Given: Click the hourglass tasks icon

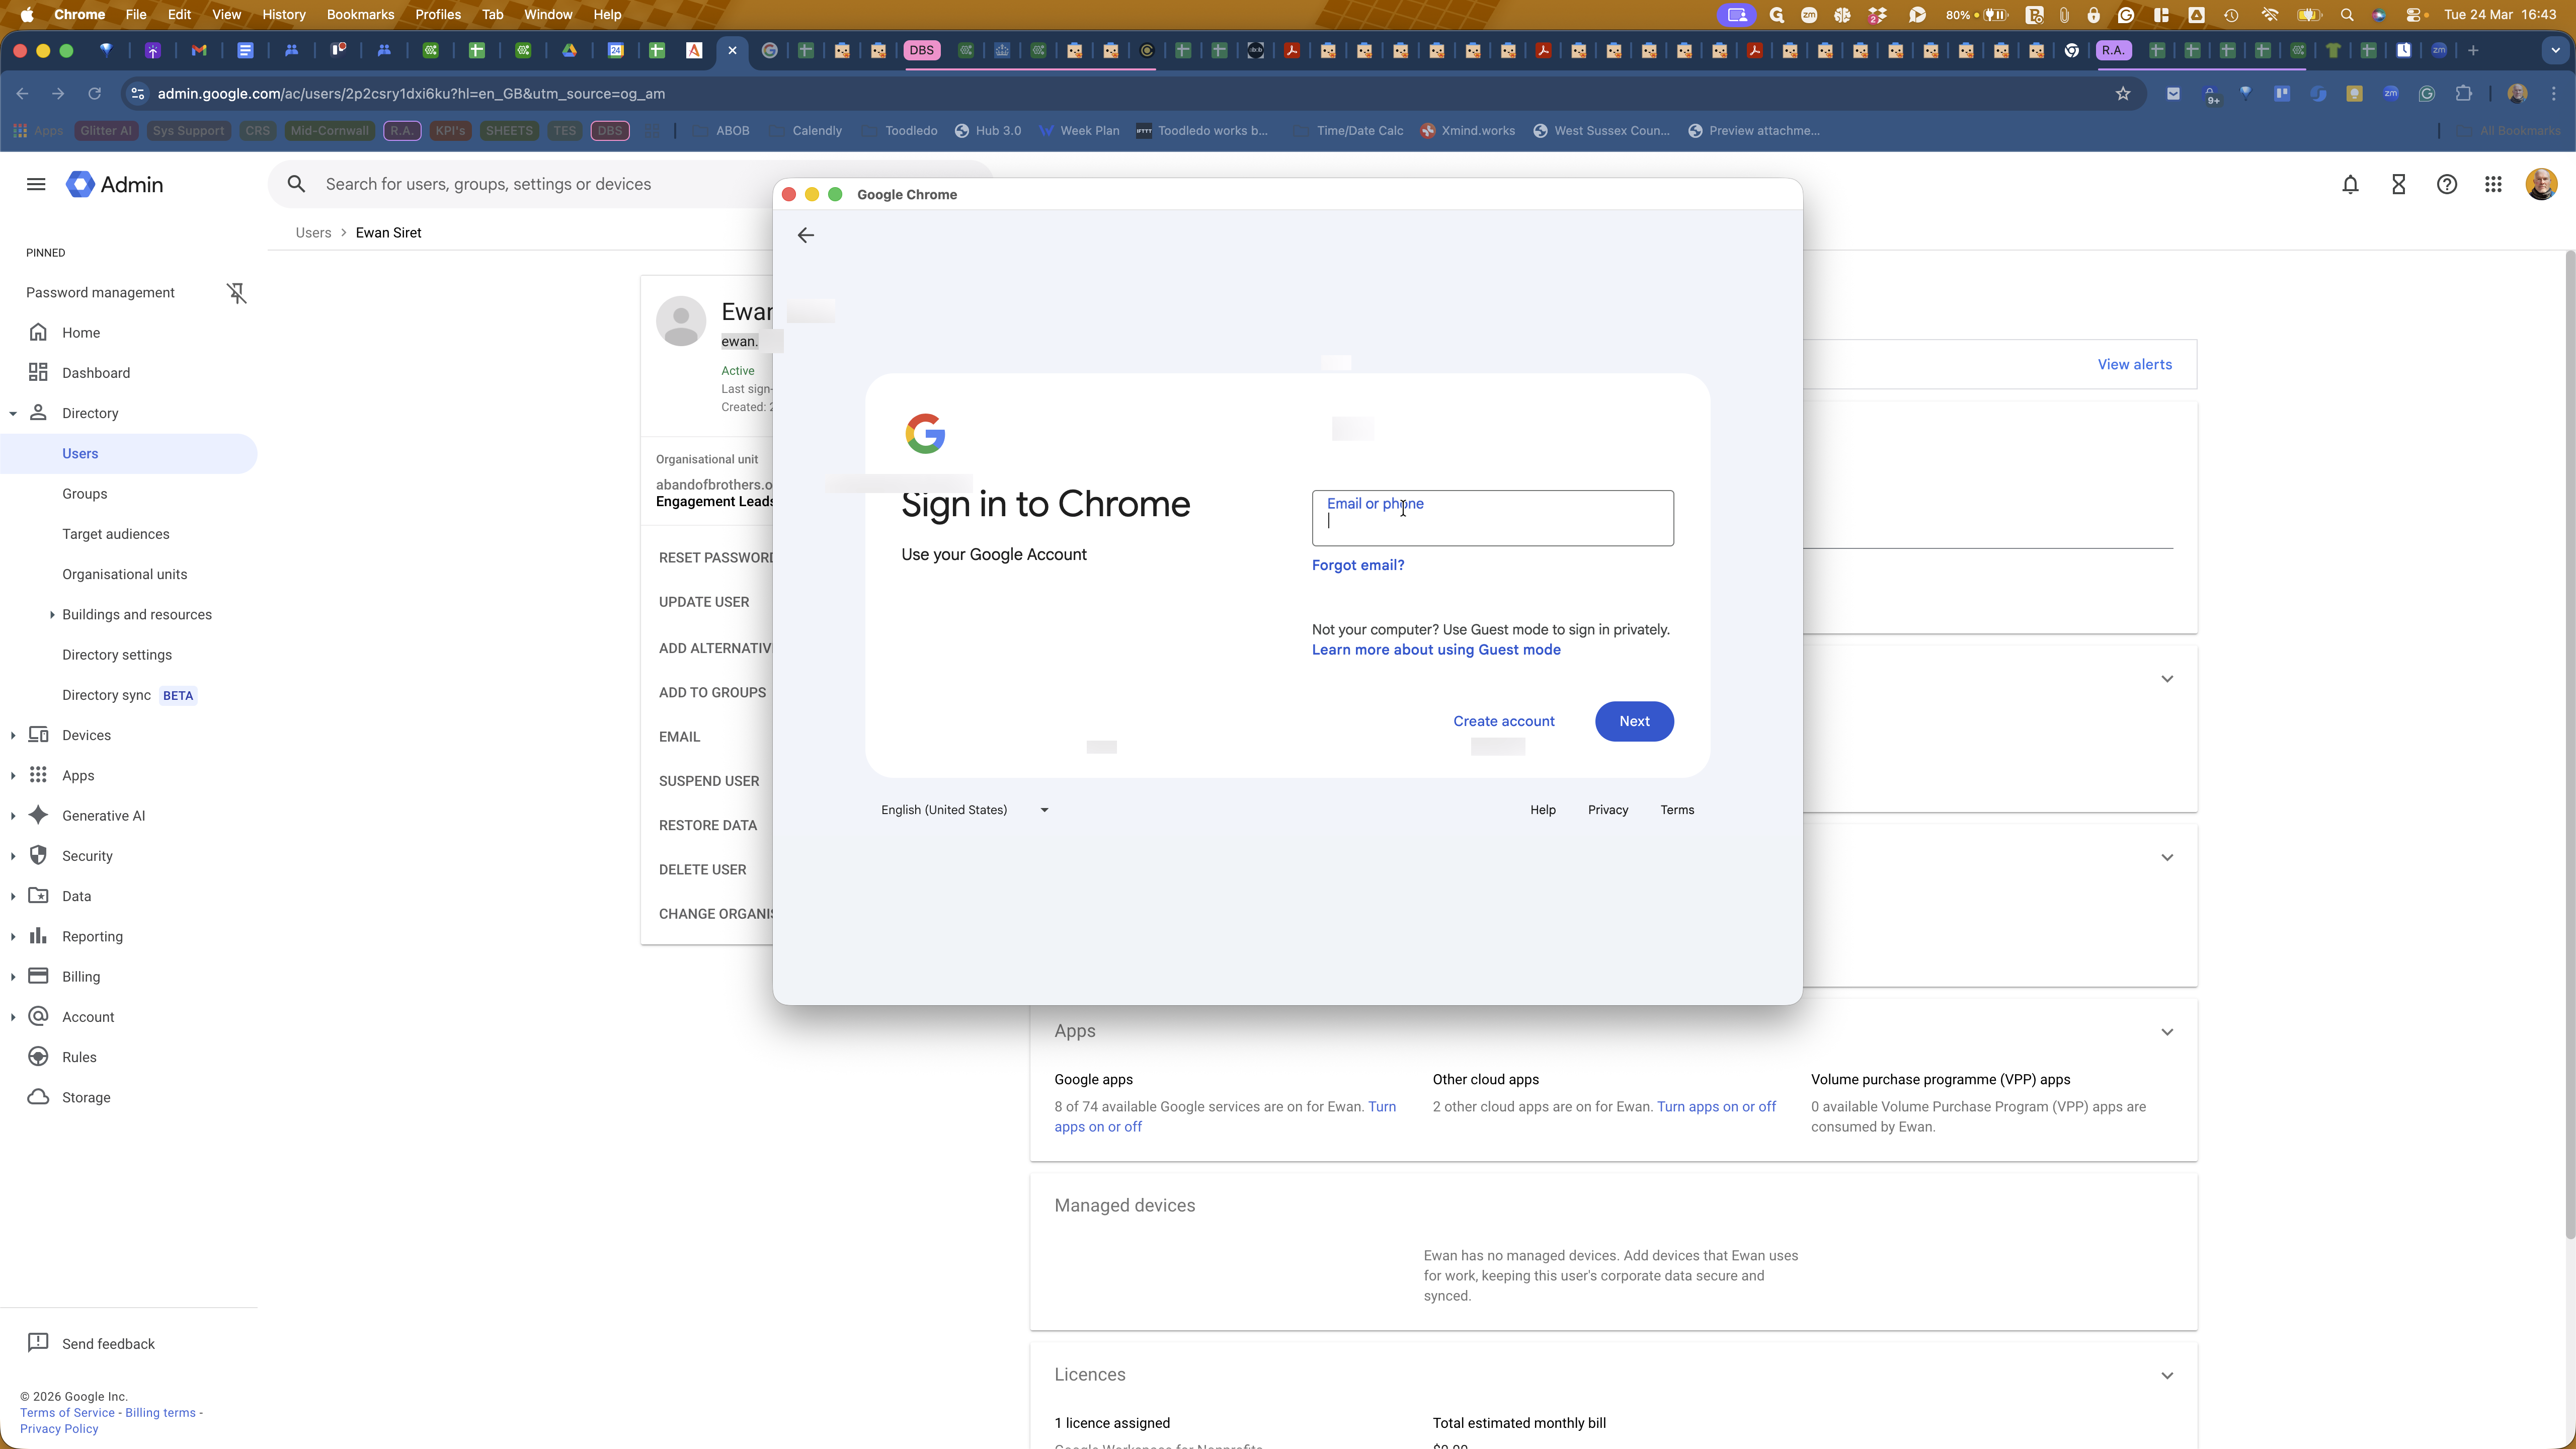Looking at the screenshot, I should coord(2398,184).
